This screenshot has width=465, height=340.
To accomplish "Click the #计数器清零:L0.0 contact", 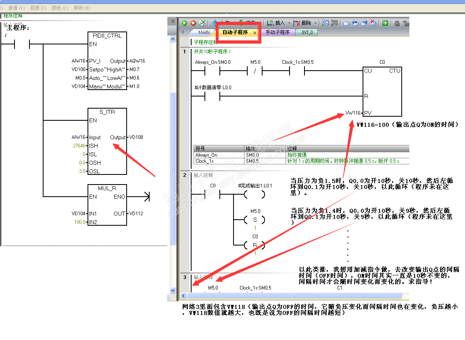I will pyautogui.click(x=212, y=96).
